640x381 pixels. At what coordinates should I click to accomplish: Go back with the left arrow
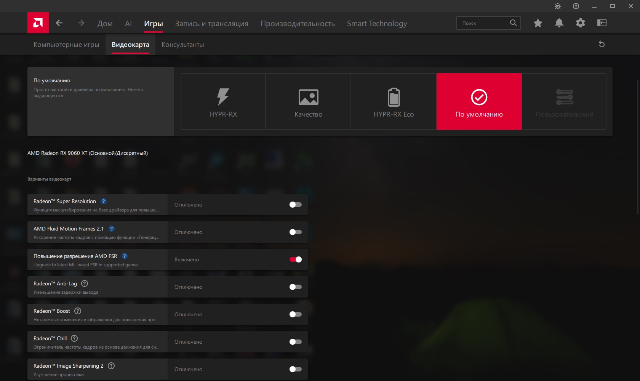[x=59, y=23]
